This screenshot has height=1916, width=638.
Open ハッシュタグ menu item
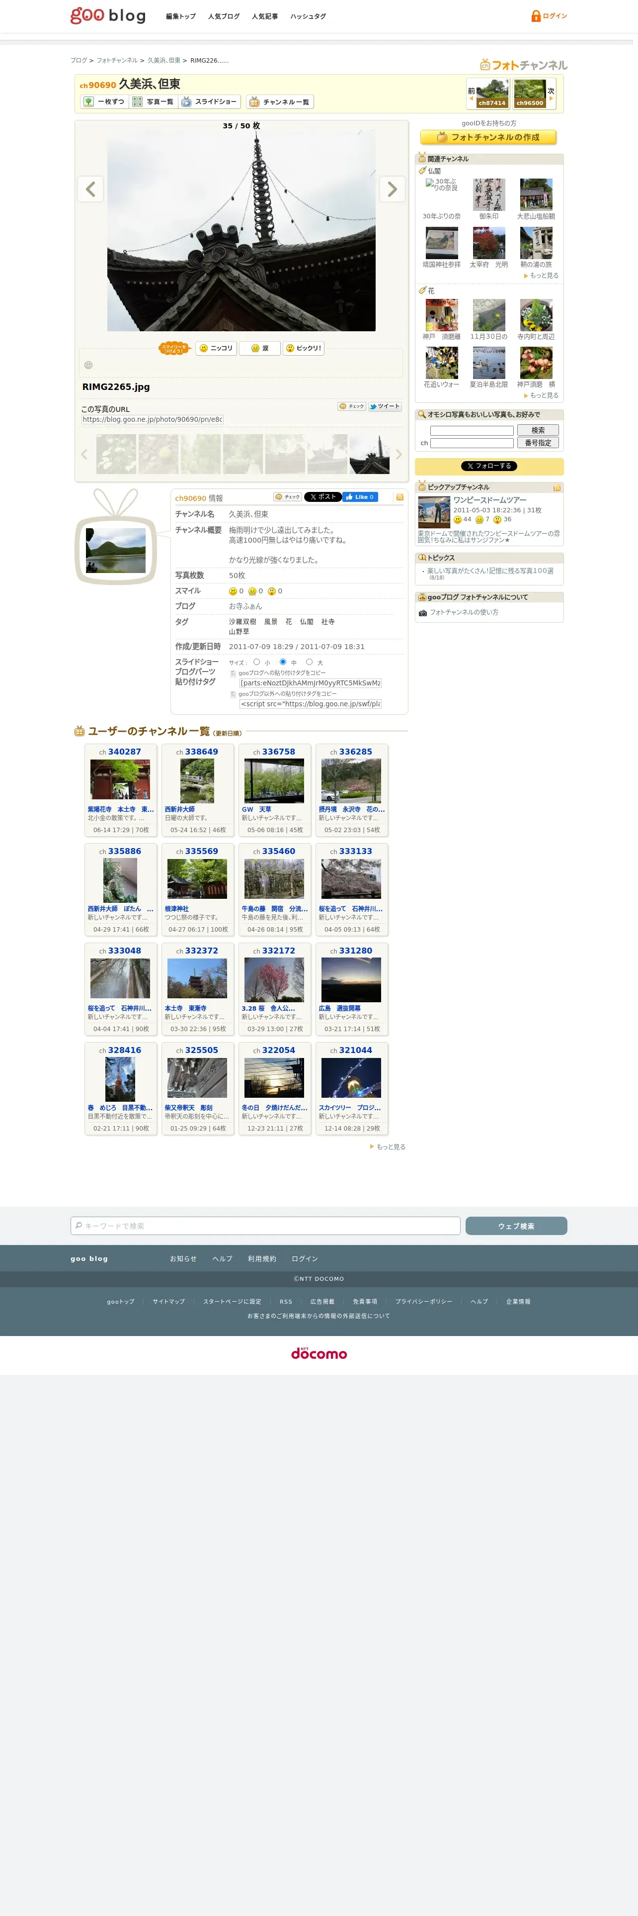[x=308, y=16]
